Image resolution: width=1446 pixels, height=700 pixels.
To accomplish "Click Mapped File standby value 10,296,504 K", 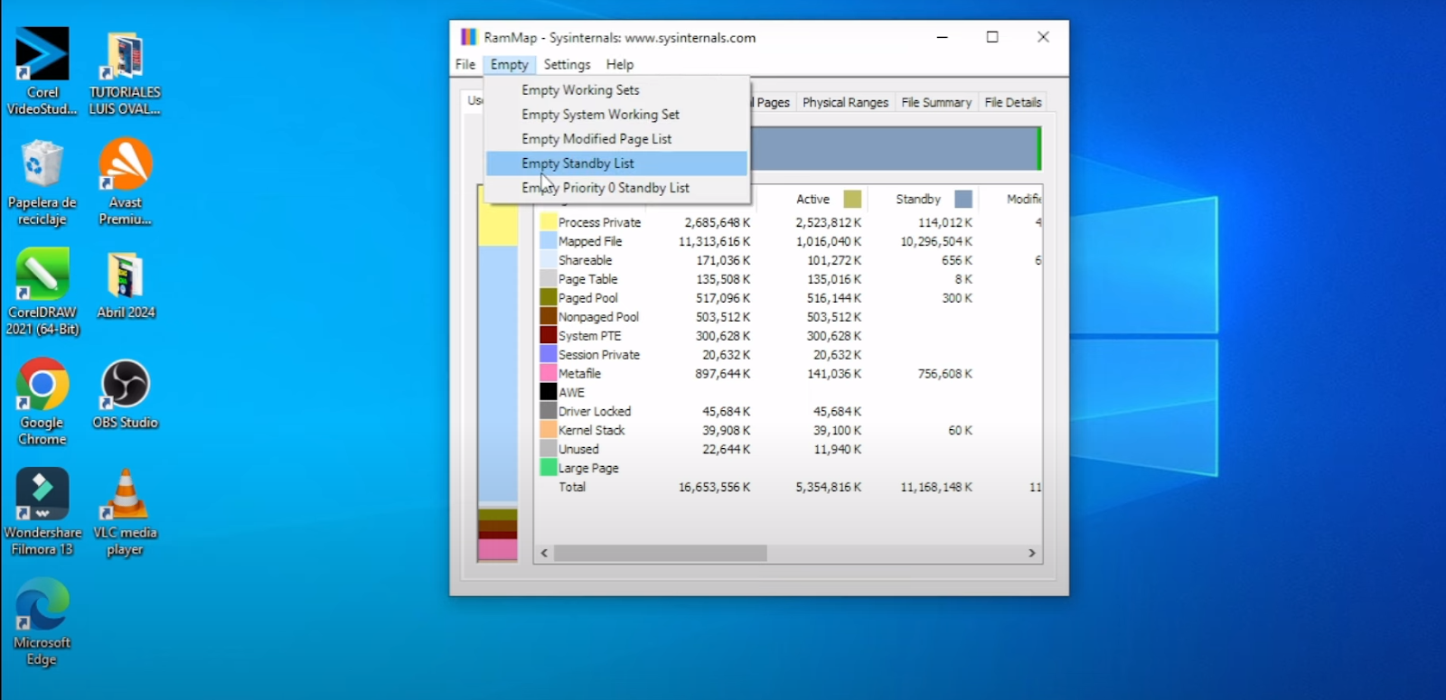I will click(936, 241).
